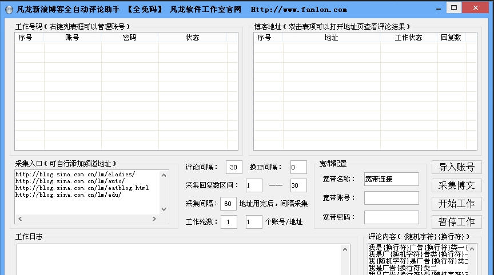Image resolution: width=494 pixels, height=275 pixels.
Task: Click the up arrow in 评论内容 box
Action: [x=472, y=249]
